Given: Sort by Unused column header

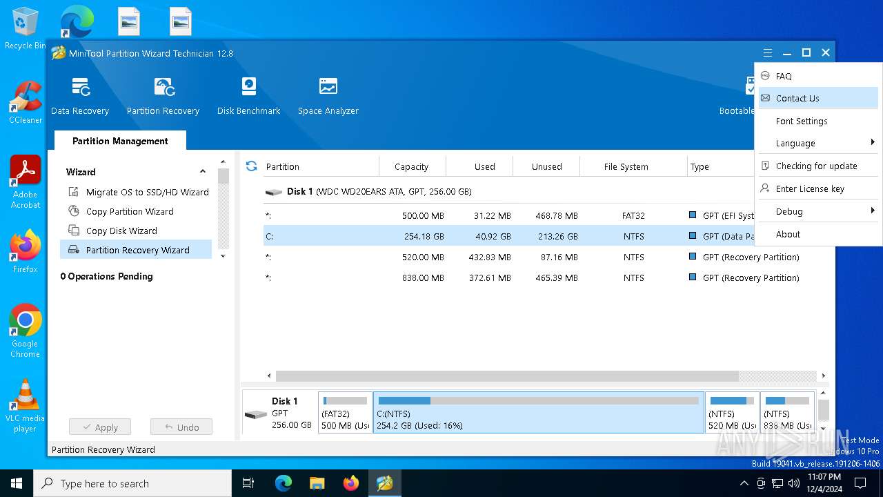Looking at the screenshot, I should [x=546, y=166].
